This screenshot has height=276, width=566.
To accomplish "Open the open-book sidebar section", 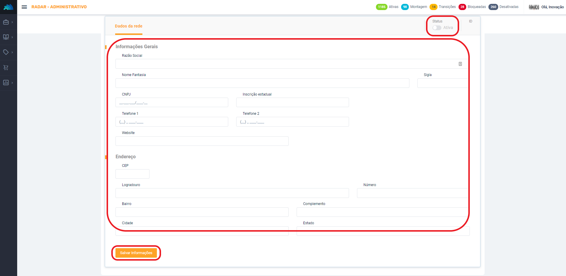I will click(x=6, y=37).
